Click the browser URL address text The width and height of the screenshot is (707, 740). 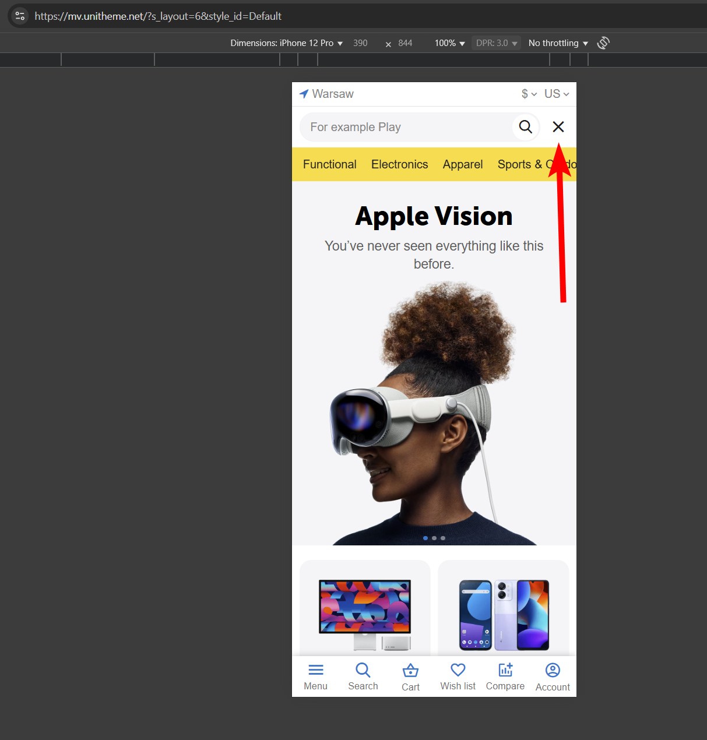click(x=158, y=16)
